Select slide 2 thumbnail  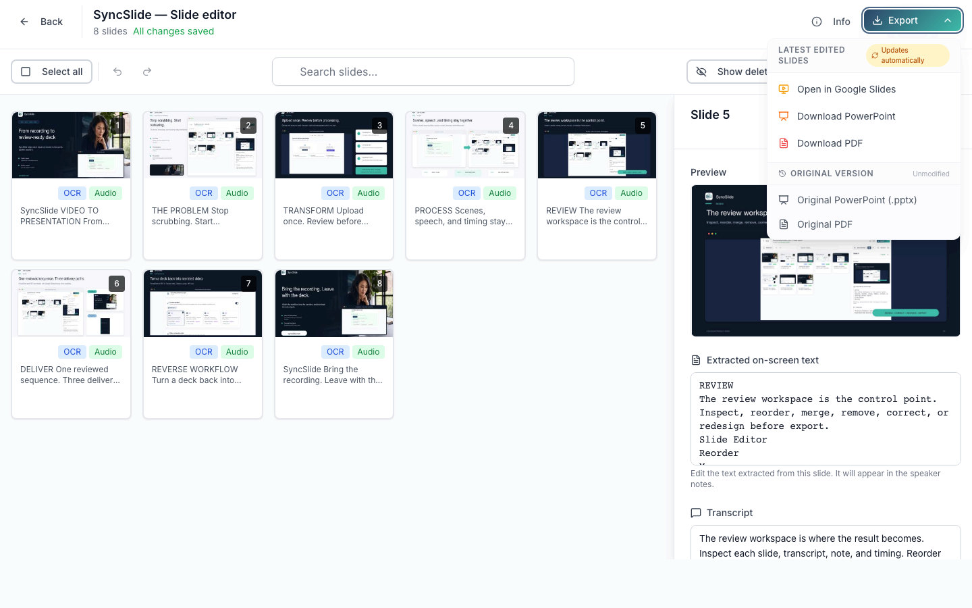(202, 145)
